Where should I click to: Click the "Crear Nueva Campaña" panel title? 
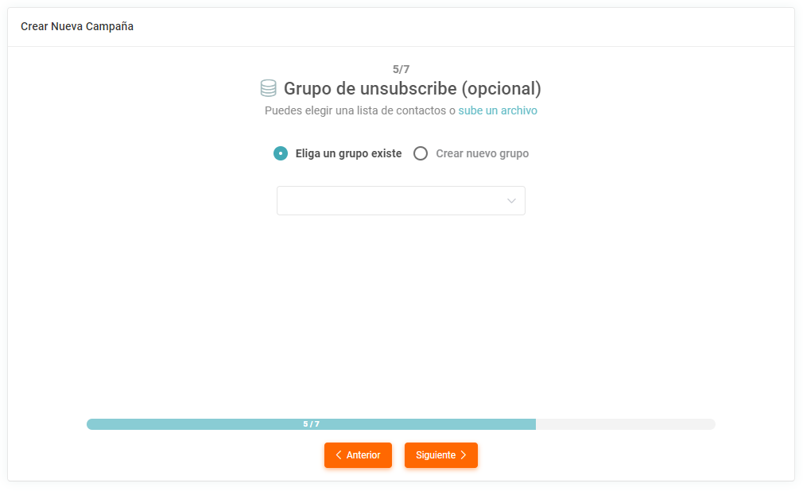coord(77,26)
